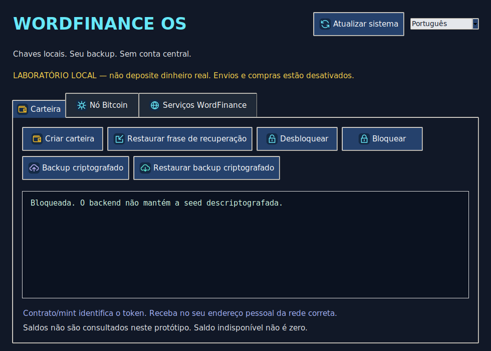Viewport: 491px width, 351px height.
Task: Click Restaurar frase de recuperação button
Action: pos(180,139)
